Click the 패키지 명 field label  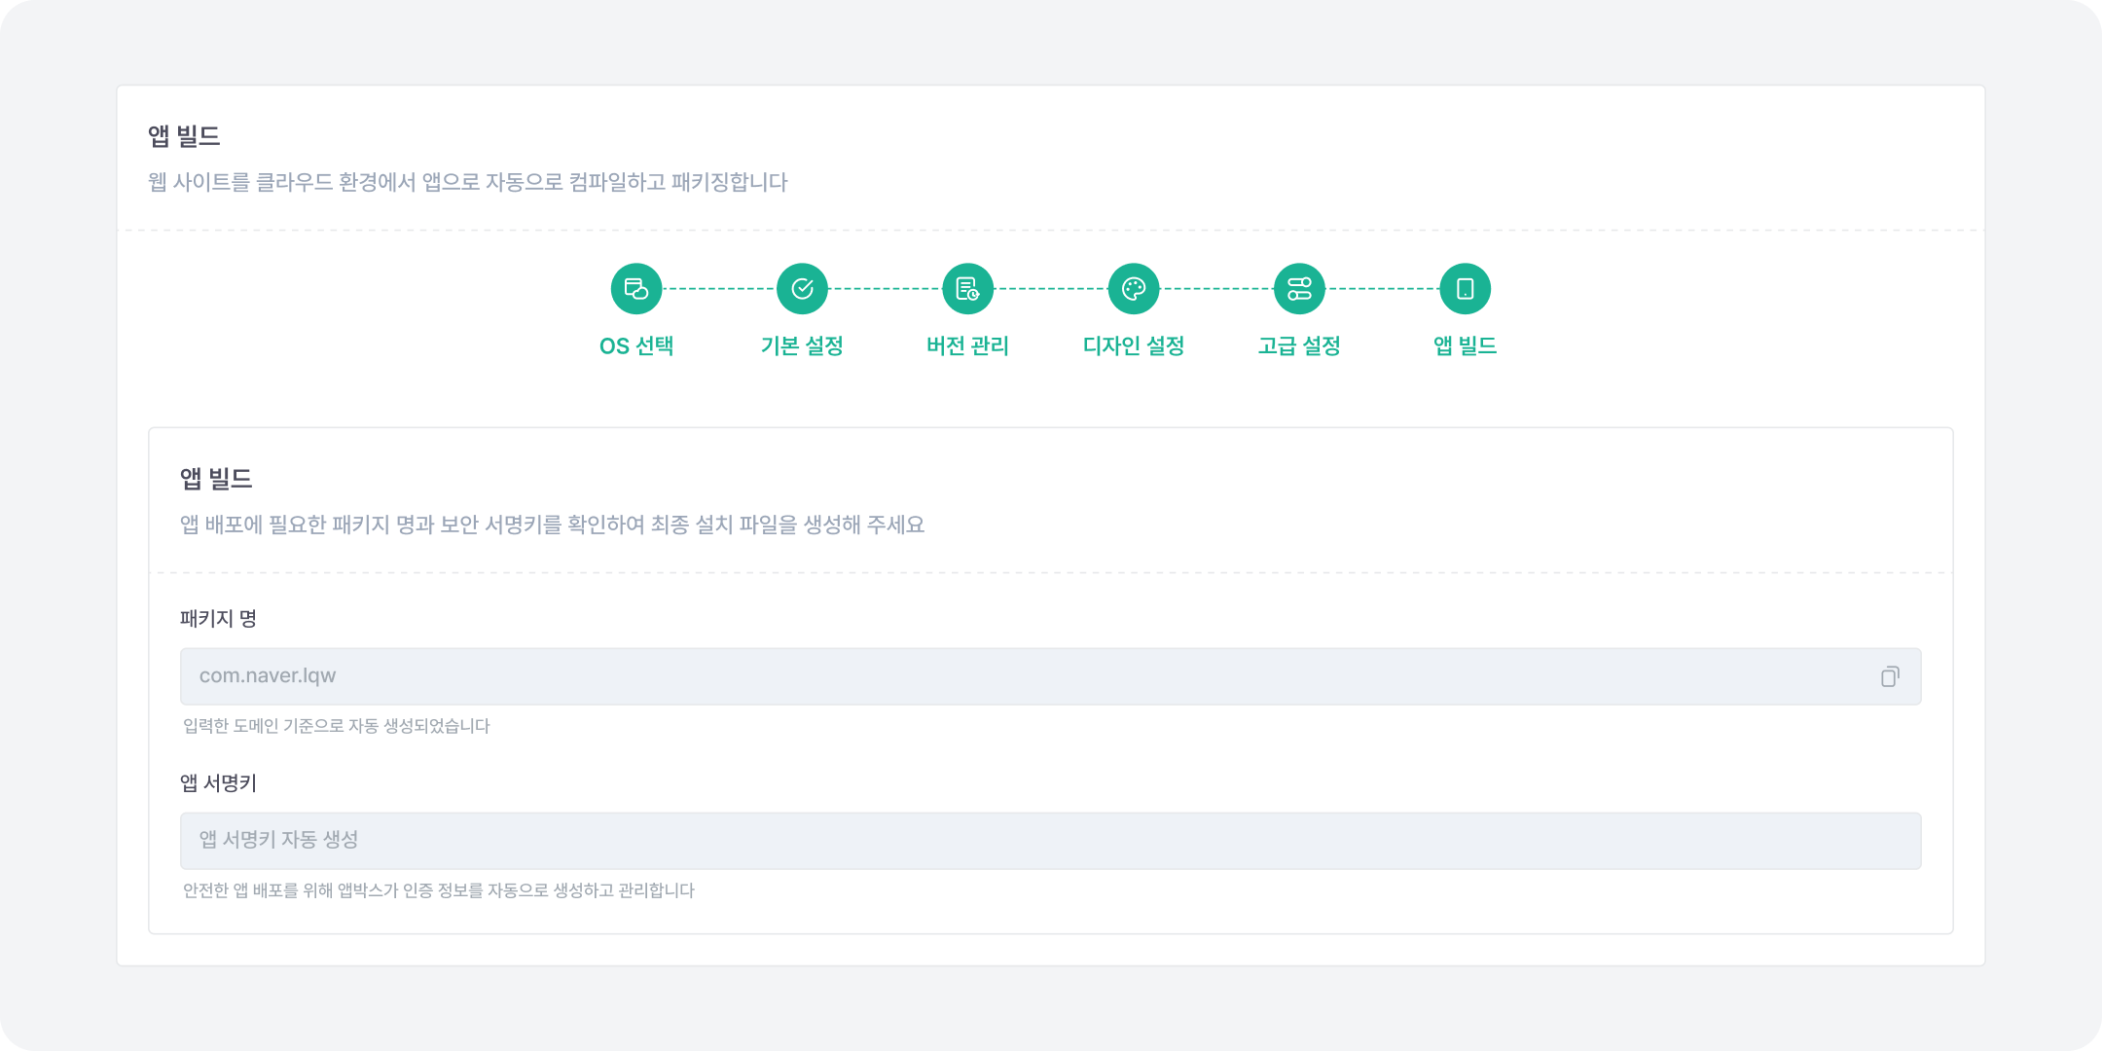pos(219,619)
